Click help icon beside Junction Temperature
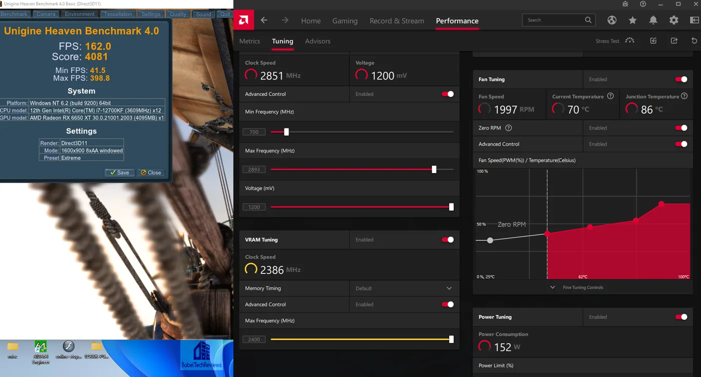The width and height of the screenshot is (701, 377). [x=684, y=96]
